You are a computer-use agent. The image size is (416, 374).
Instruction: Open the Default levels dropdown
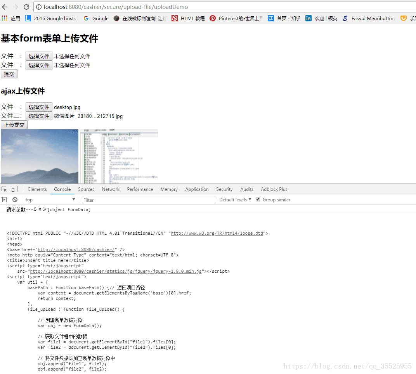(x=235, y=200)
